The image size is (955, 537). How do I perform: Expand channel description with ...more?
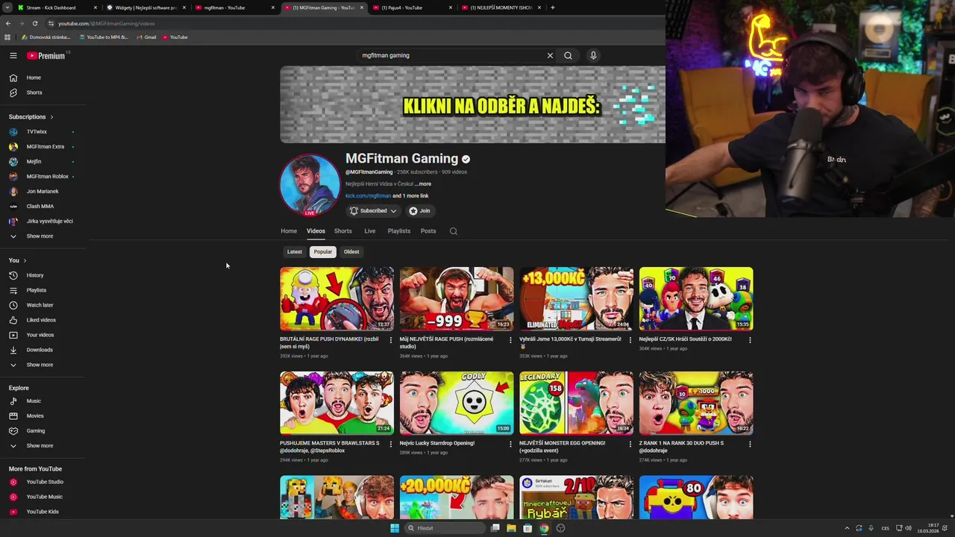423,184
